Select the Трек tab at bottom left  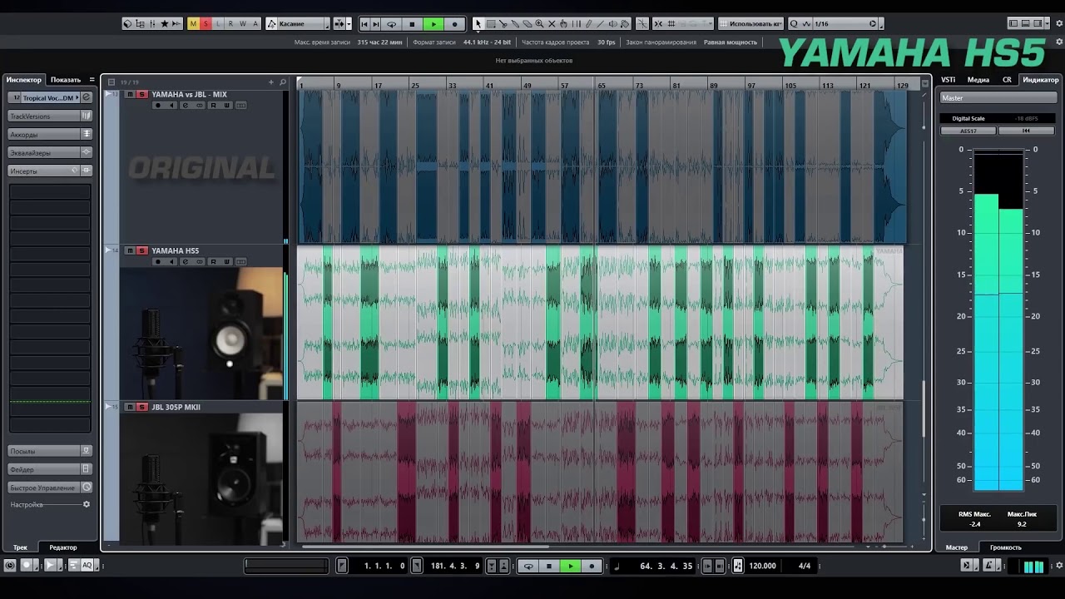point(20,547)
